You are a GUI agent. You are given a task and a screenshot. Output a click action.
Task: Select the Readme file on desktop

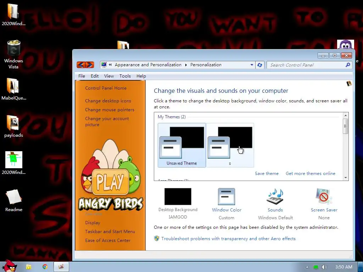(x=14, y=200)
